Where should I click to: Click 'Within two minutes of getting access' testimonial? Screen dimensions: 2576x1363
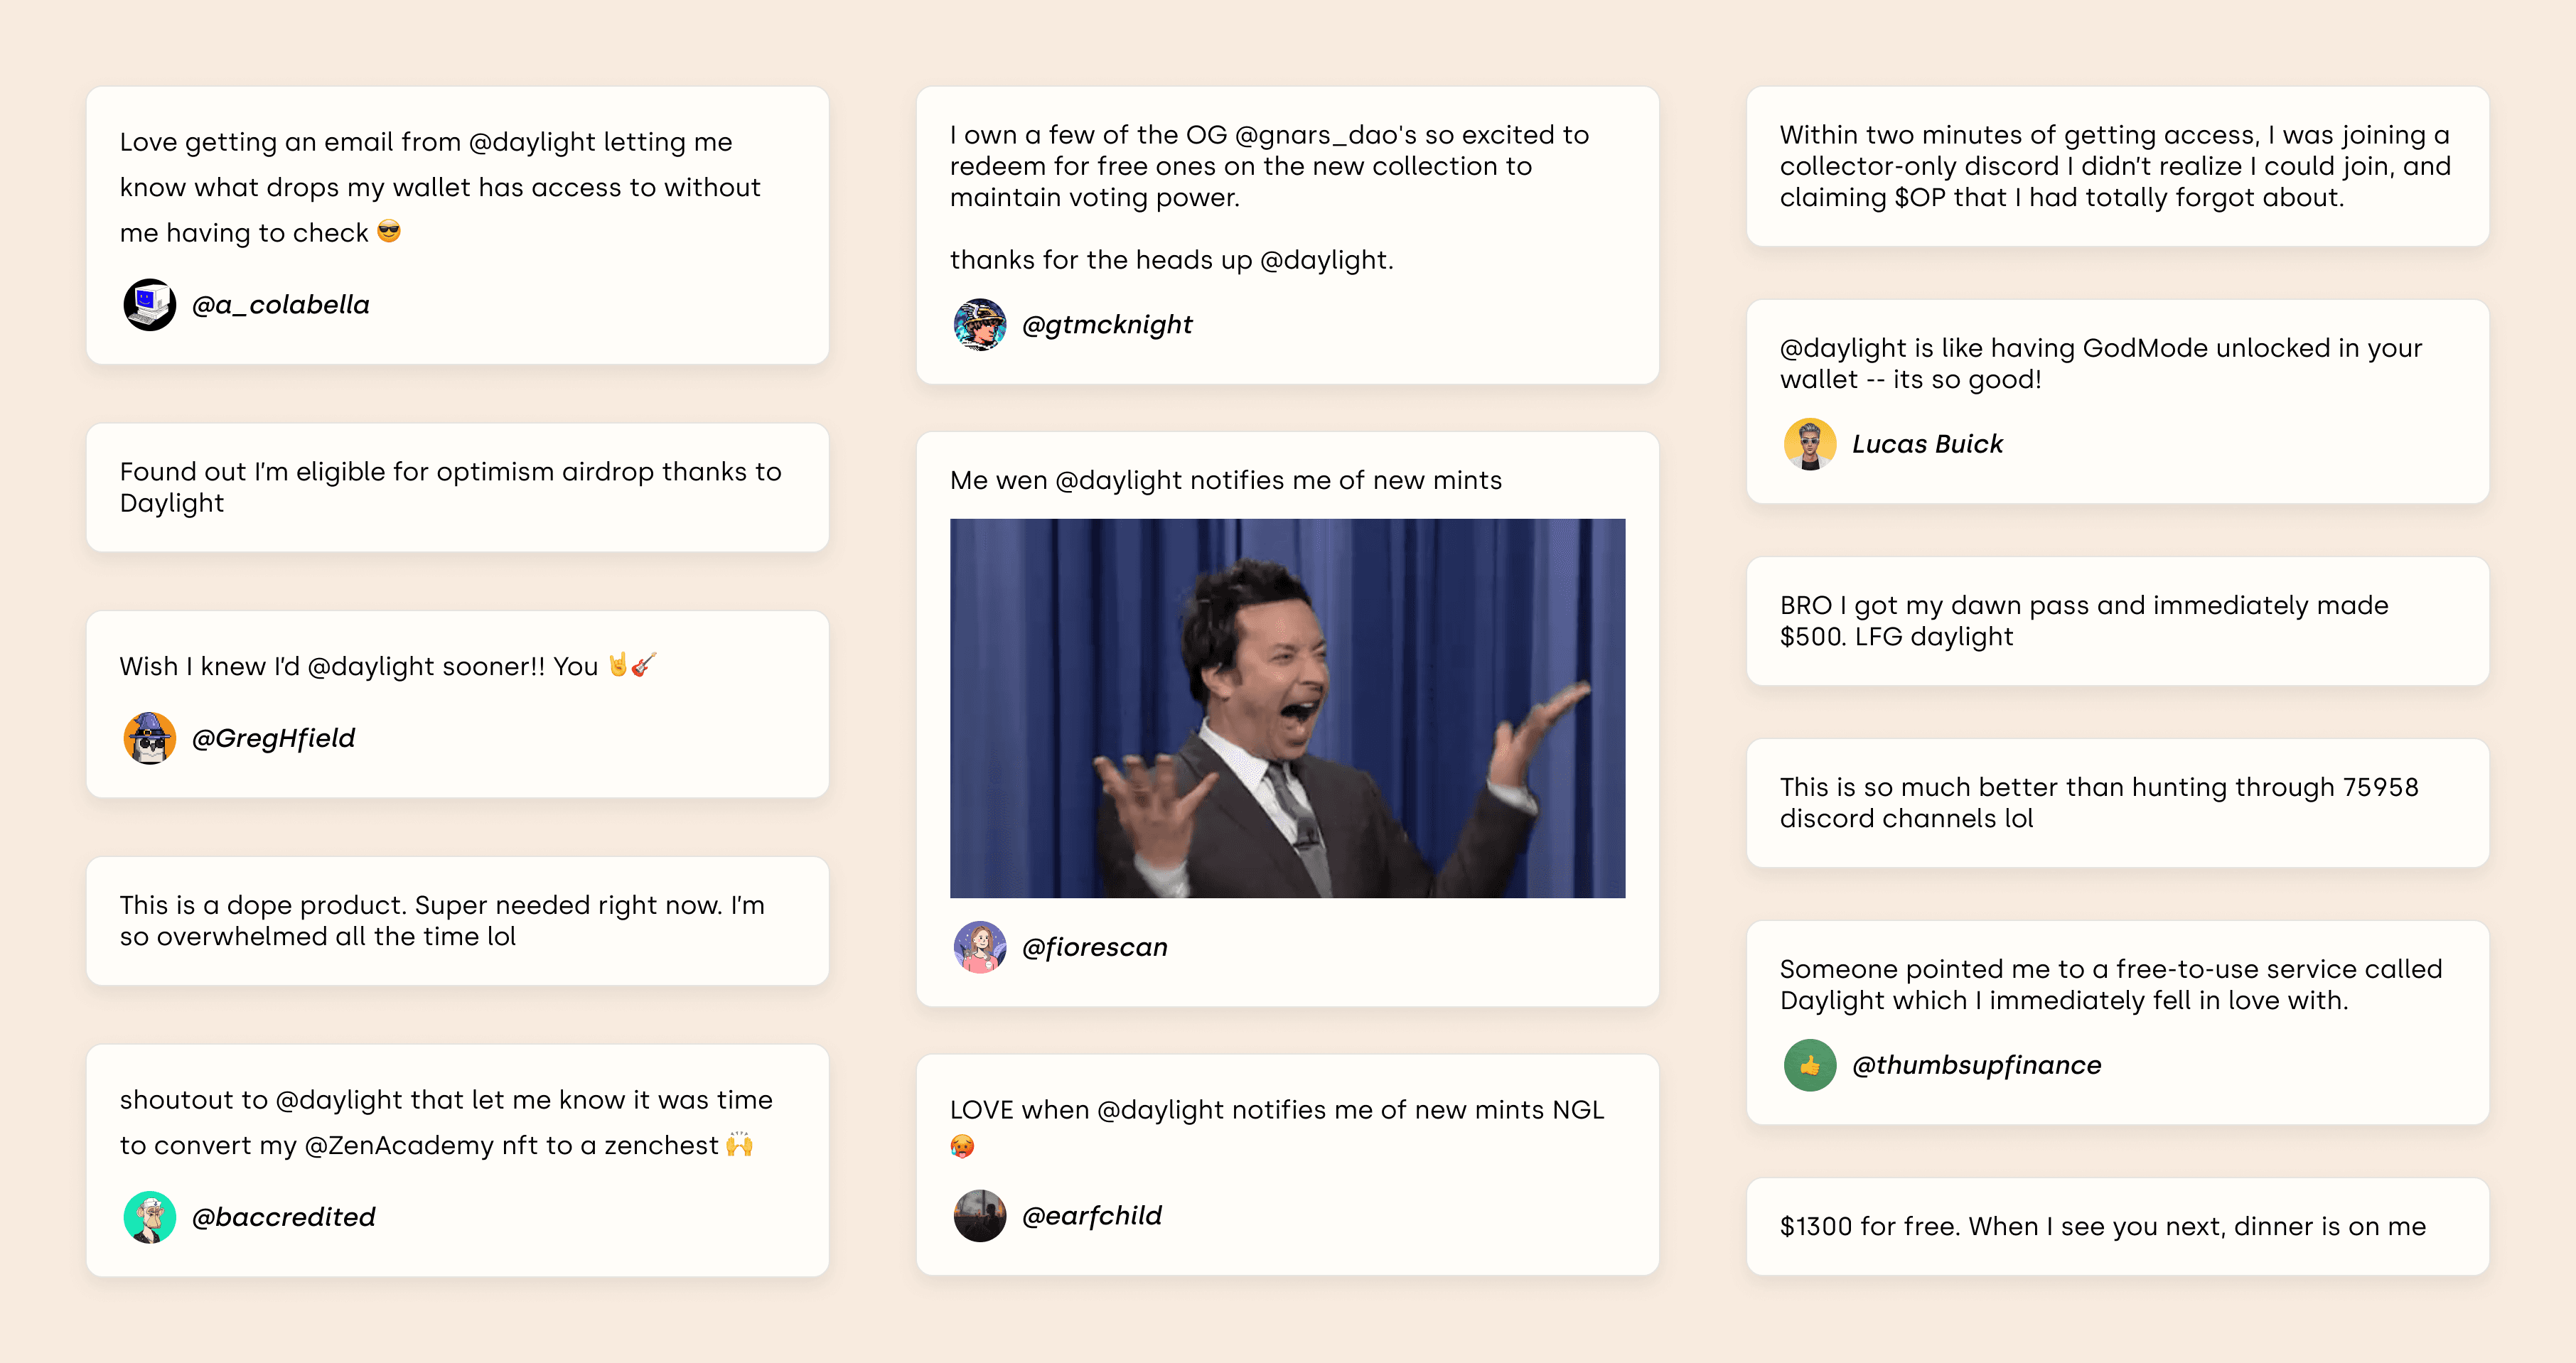point(2117,166)
